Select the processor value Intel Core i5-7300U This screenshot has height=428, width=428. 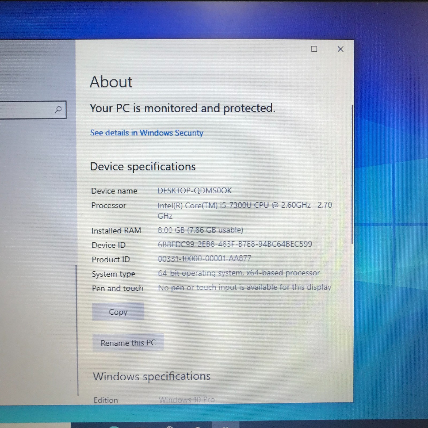tap(245, 210)
